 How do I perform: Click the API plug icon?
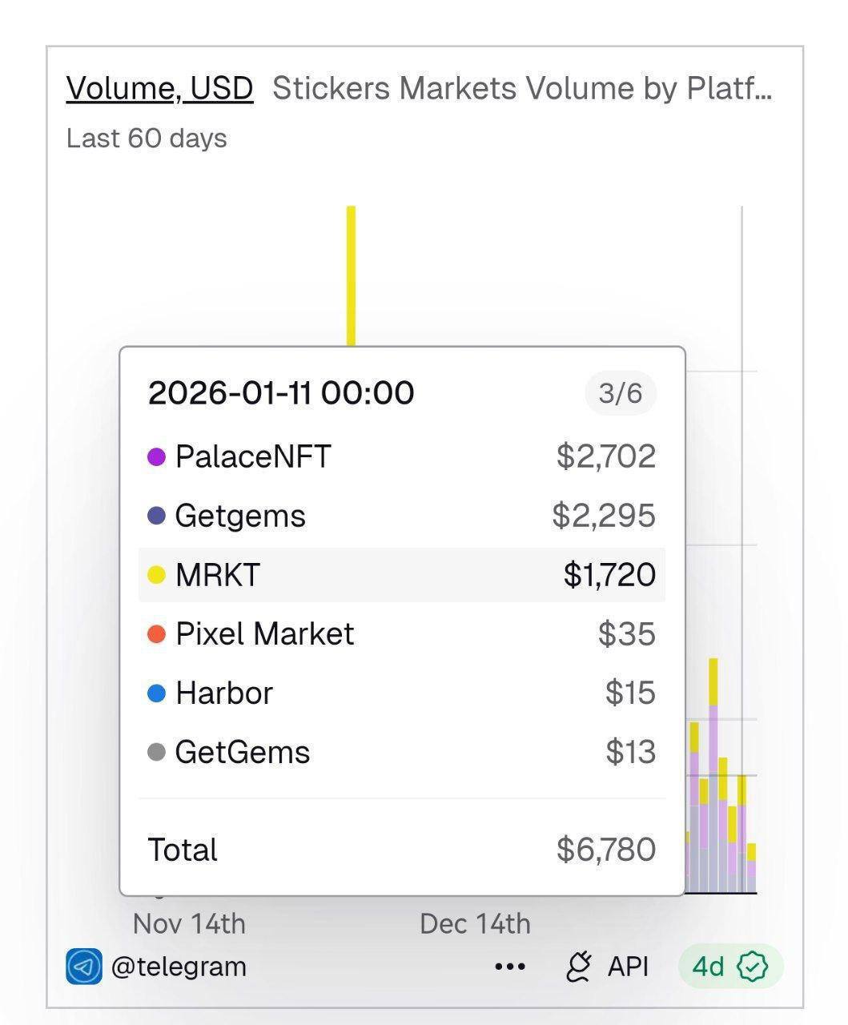[578, 967]
